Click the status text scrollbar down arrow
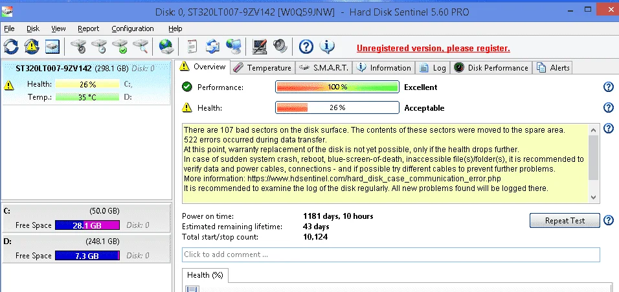Viewport: 619px width, 292px height. point(593,197)
